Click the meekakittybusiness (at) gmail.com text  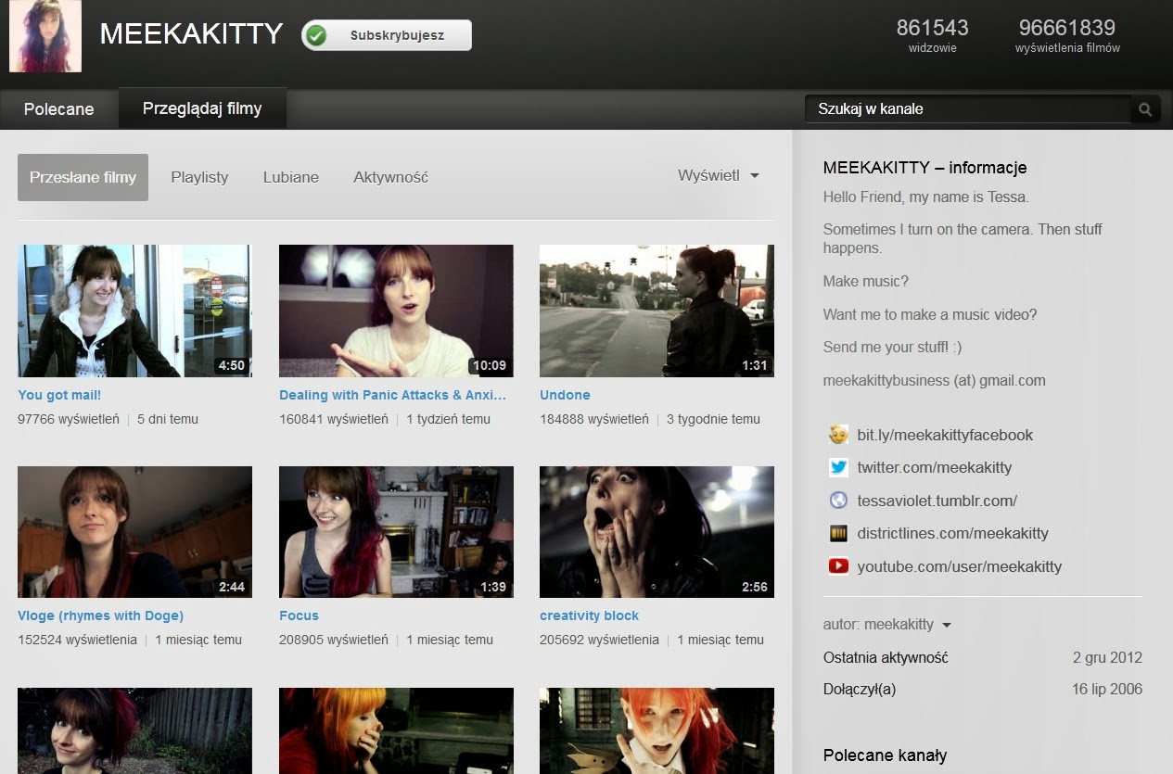tap(934, 380)
